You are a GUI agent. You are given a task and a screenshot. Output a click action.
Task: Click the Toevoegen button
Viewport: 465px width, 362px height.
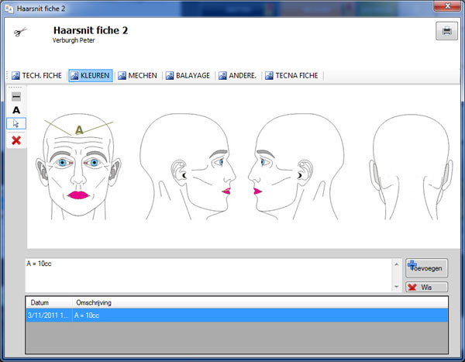pyautogui.click(x=427, y=268)
